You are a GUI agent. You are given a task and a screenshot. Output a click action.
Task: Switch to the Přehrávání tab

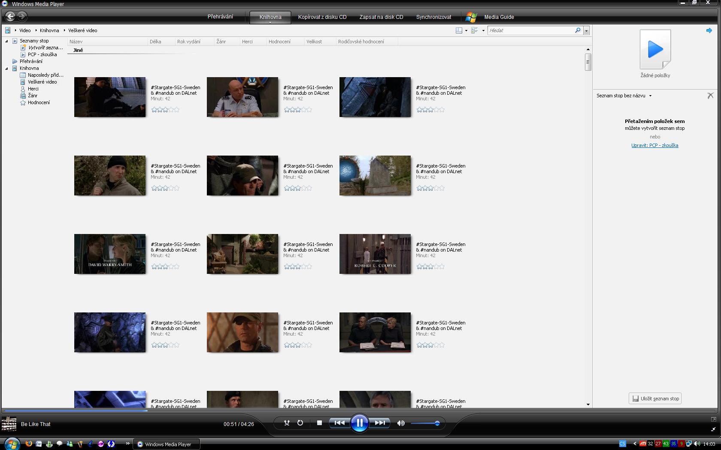[x=220, y=17]
